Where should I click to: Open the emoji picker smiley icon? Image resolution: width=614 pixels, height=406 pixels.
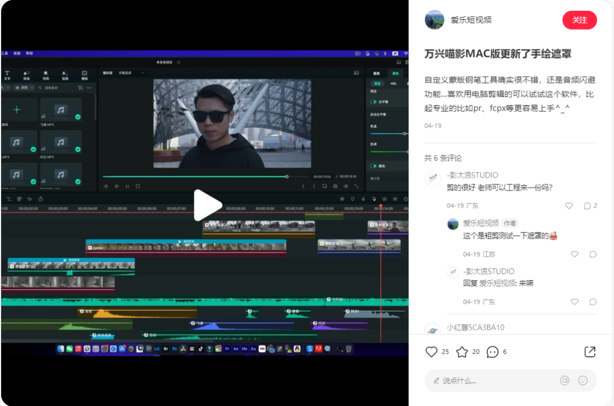583,380
